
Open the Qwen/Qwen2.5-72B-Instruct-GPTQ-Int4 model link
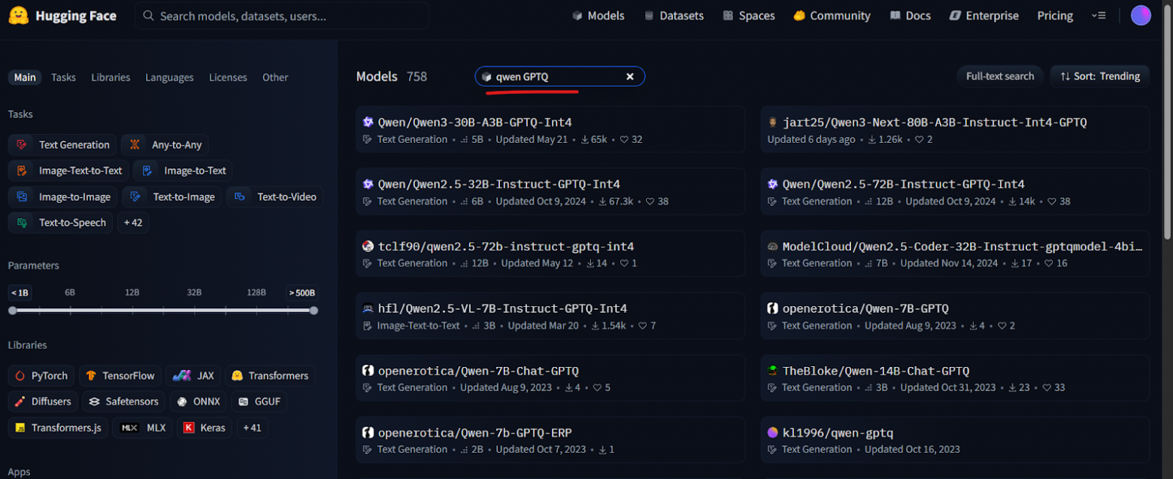[903, 184]
